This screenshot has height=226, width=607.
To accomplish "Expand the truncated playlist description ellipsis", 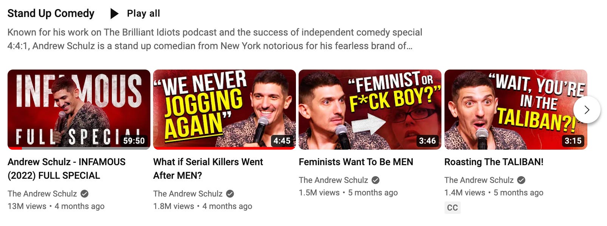I will (410, 46).
